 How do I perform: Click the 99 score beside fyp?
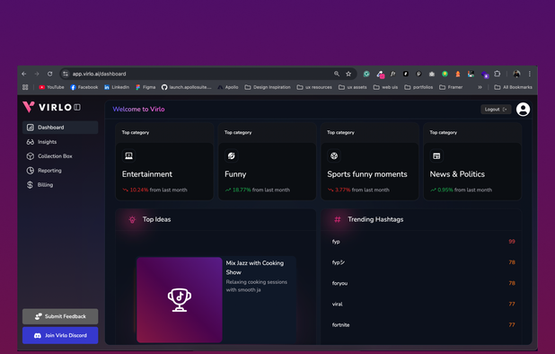512,242
